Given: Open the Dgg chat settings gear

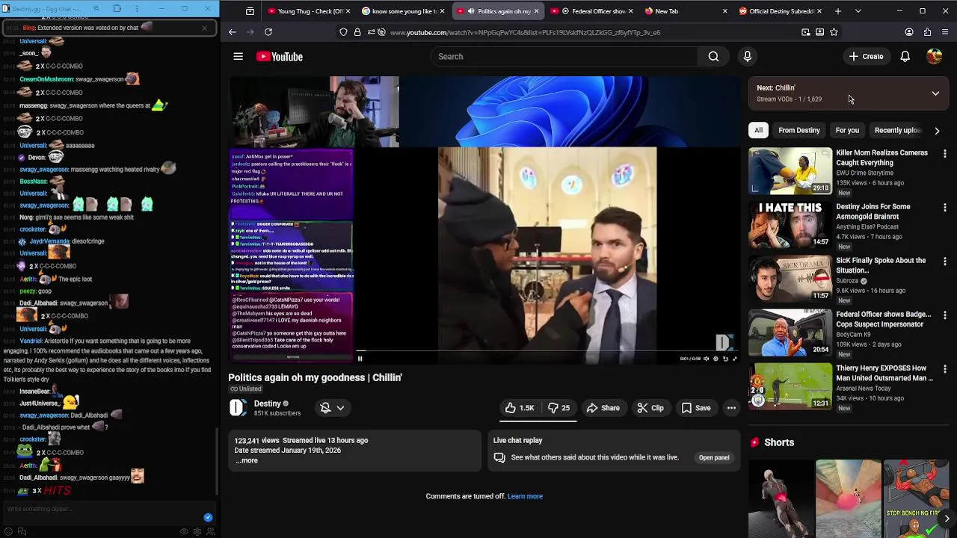Looking at the screenshot, I should pos(197,531).
